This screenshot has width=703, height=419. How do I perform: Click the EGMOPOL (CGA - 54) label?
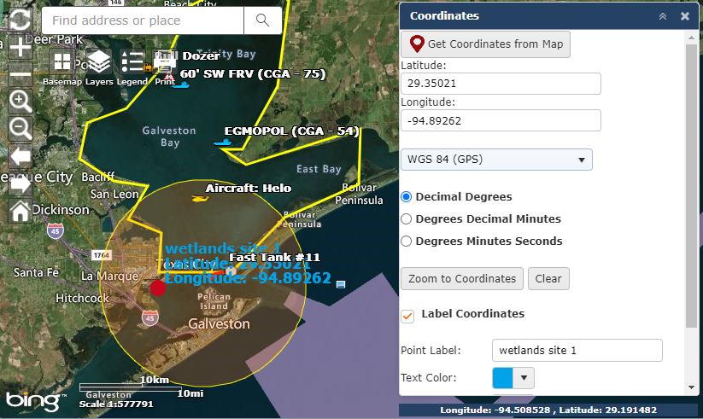point(291,131)
